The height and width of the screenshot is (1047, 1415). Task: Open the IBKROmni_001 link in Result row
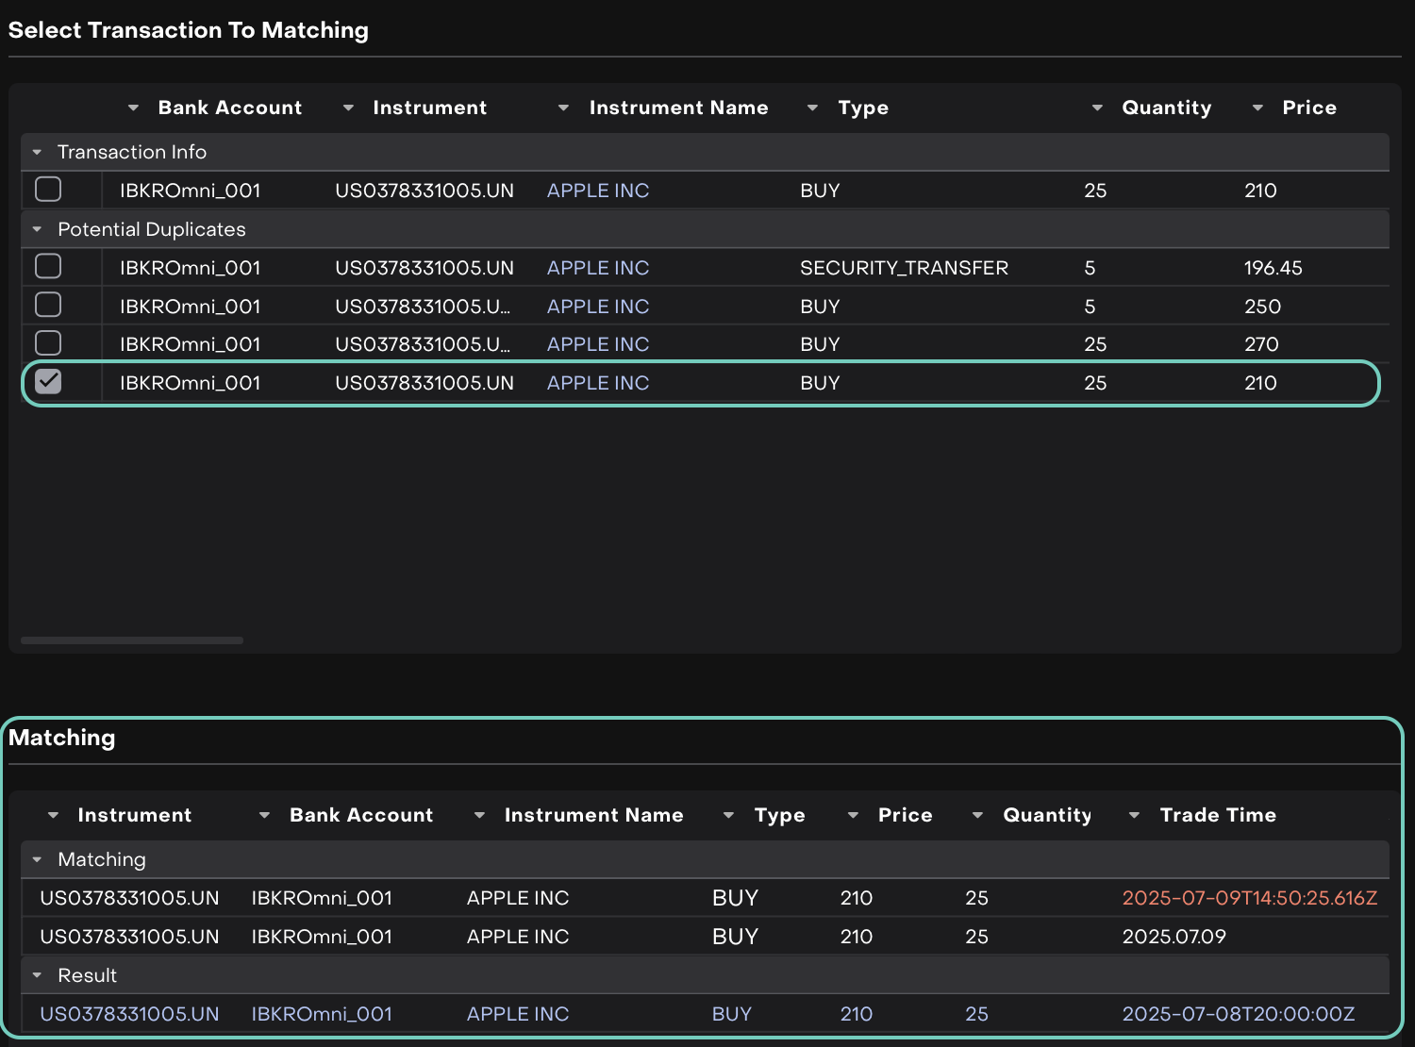click(321, 1014)
